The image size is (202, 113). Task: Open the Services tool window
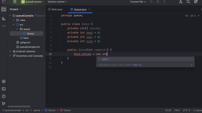(x=3, y=82)
